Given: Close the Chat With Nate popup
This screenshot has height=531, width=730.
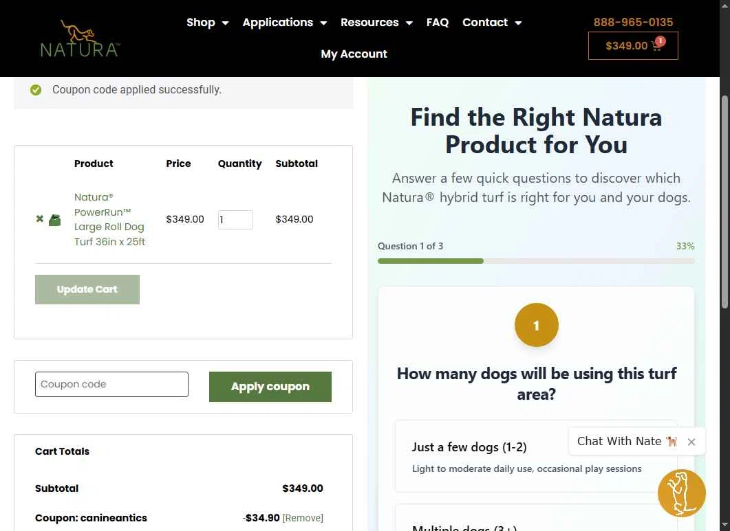Looking at the screenshot, I should (691, 442).
